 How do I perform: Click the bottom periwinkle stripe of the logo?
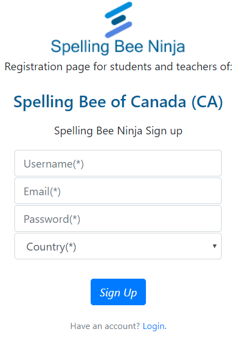[119, 29]
